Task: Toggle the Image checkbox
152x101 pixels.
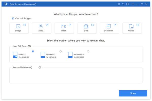Action: [25, 25]
